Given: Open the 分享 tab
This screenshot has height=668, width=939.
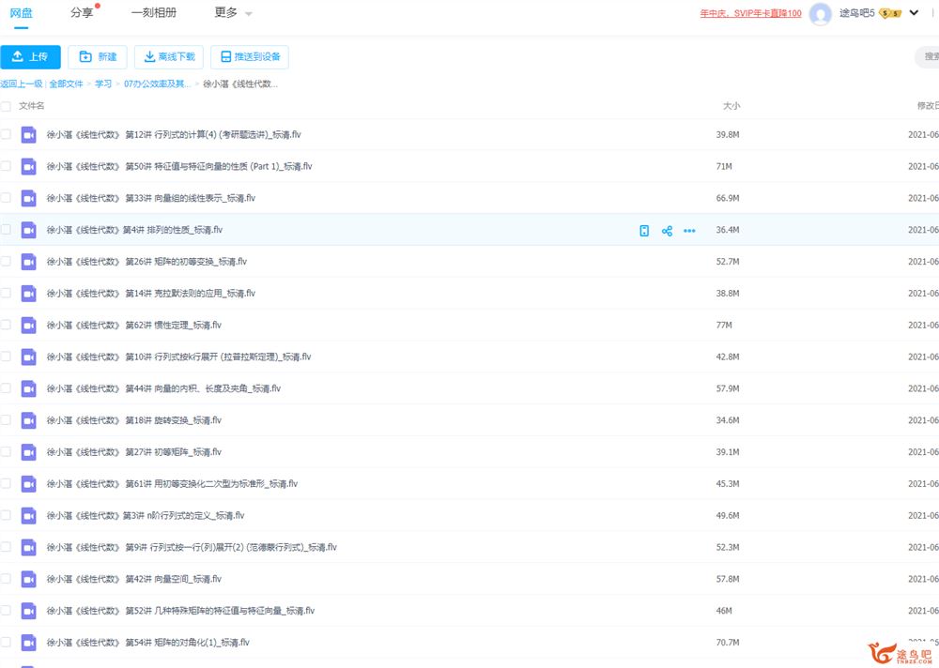Looking at the screenshot, I should pos(82,12).
